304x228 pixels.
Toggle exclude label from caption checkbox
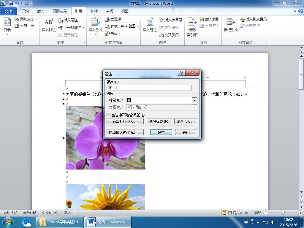[x=109, y=115]
